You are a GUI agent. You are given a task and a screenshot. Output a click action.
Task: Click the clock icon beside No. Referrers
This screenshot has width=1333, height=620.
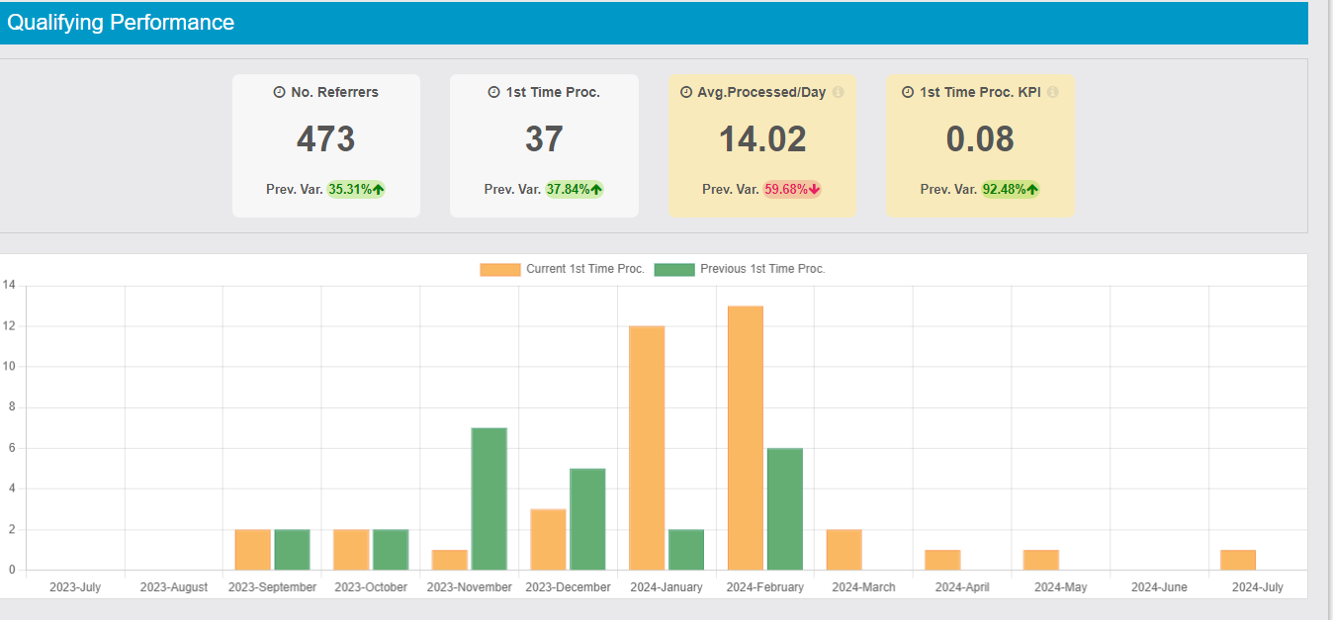[x=279, y=92]
